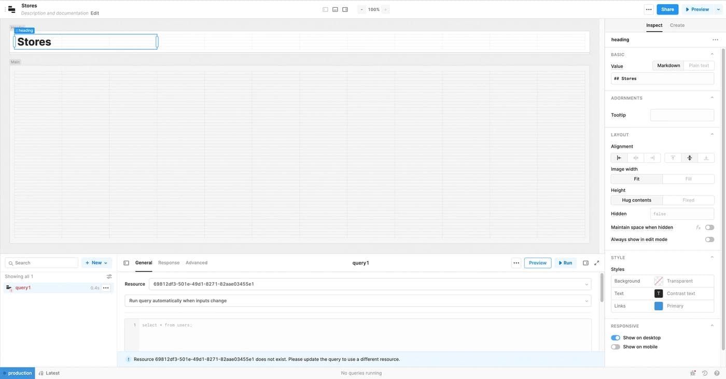Viewport: 726px width, 379px height.
Task: Toggle the left panel layout icon
Action: 325,9
